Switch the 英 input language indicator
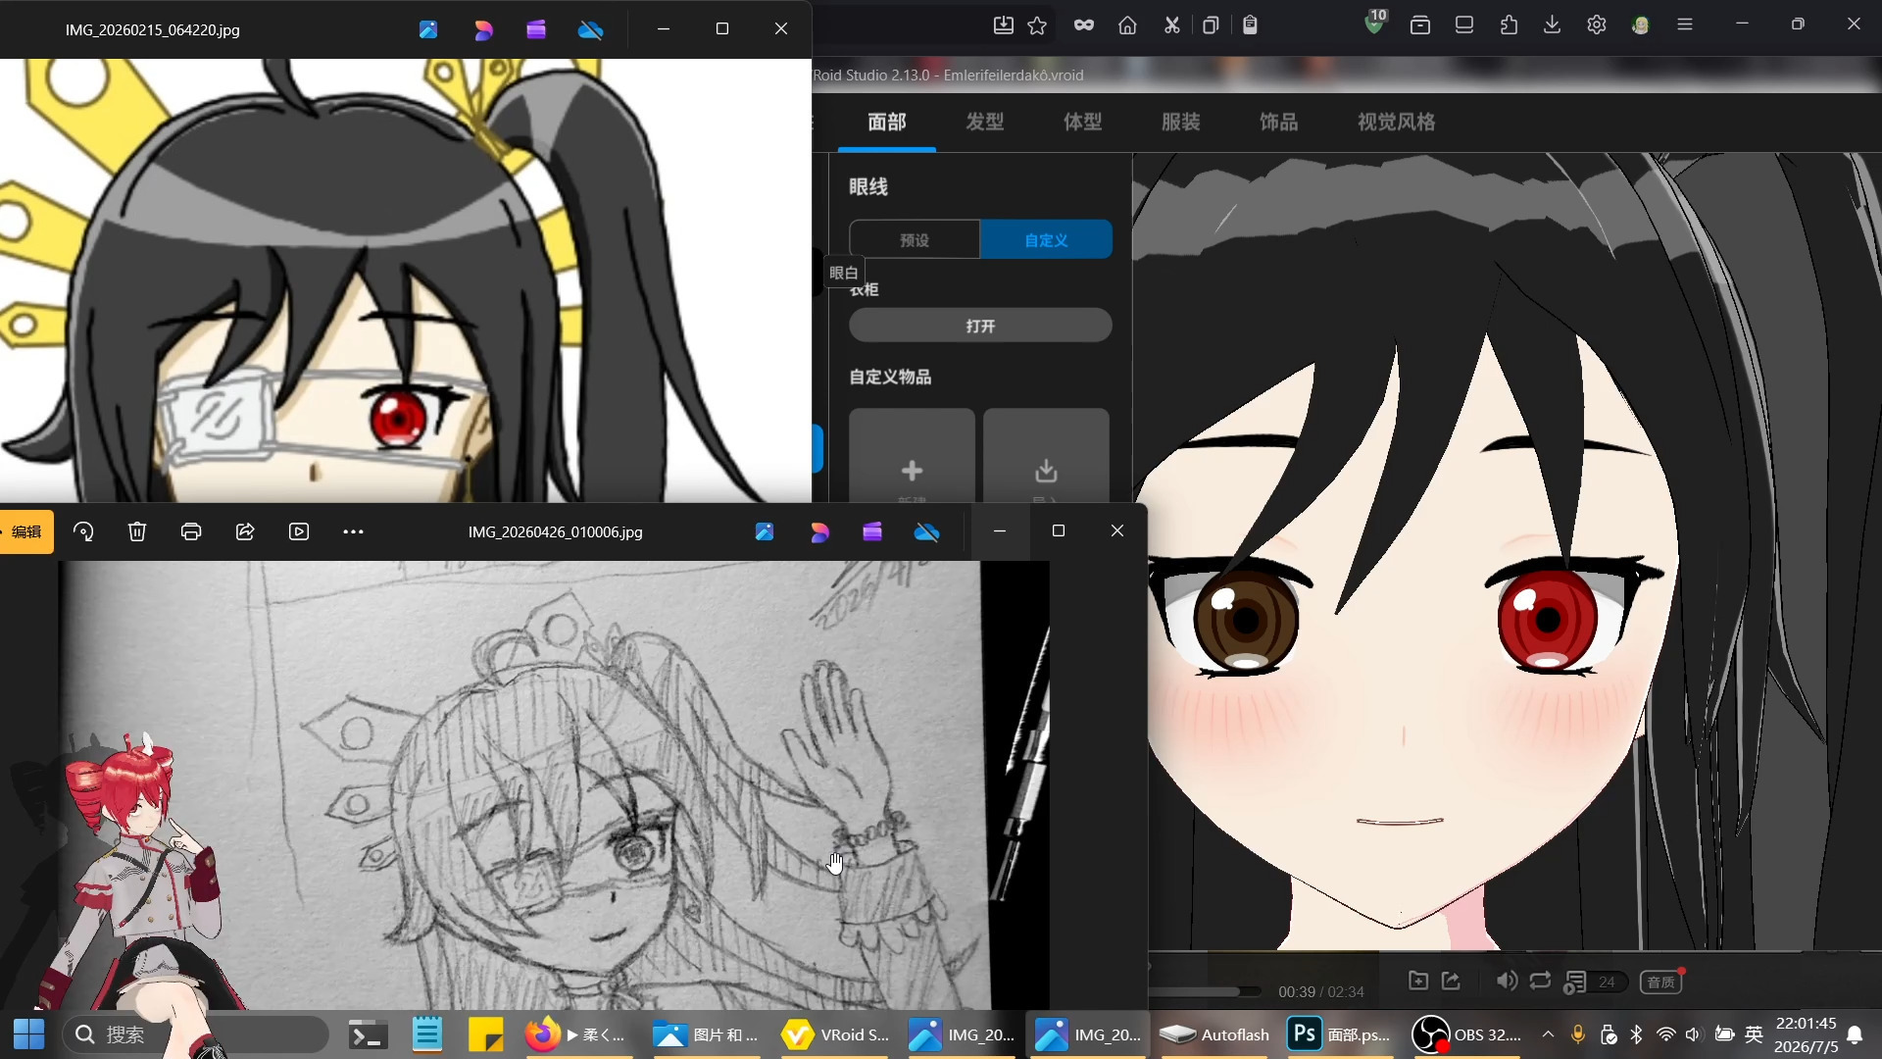This screenshot has height=1059, width=1882. tap(1755, 1034)
